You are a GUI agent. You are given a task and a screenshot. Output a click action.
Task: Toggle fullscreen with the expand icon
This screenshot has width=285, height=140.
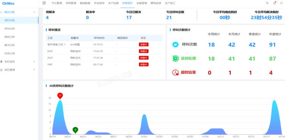tap(282, 3)
